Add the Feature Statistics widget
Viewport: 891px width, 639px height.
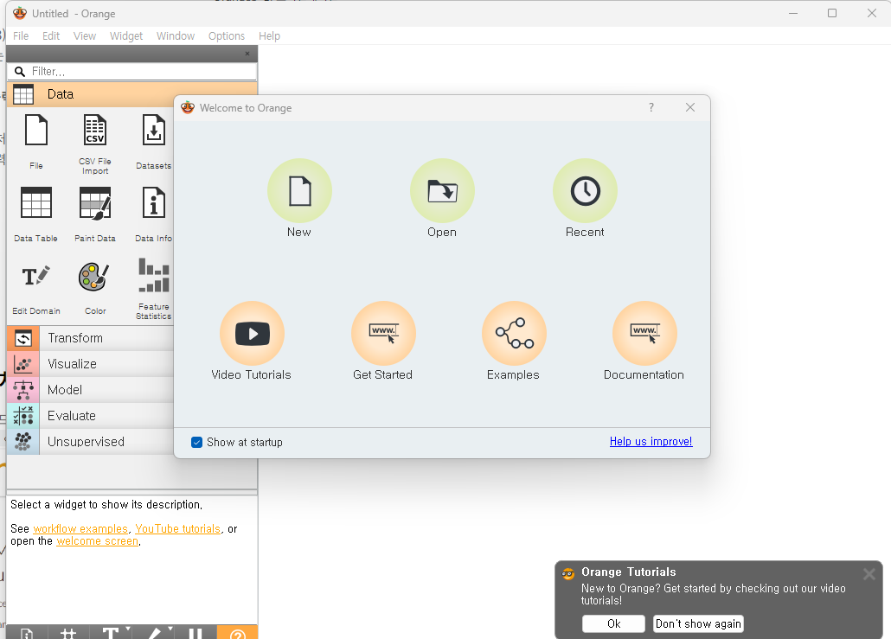pos(153,289)
